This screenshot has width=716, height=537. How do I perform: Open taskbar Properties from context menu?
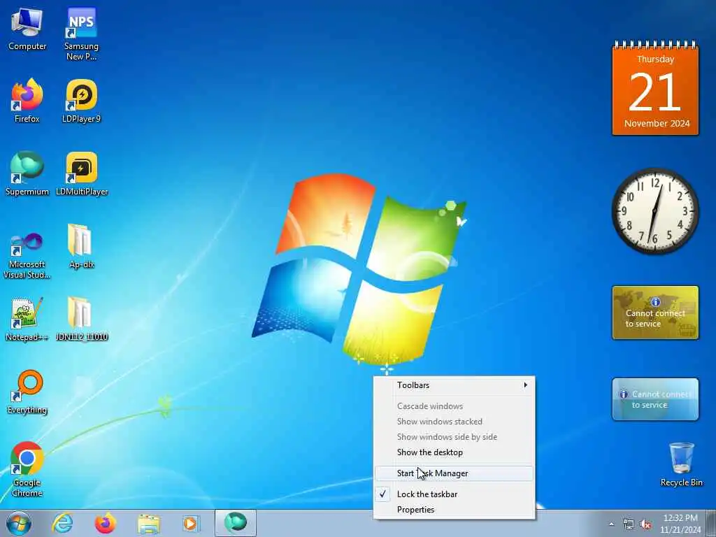[x=454, y=510]
